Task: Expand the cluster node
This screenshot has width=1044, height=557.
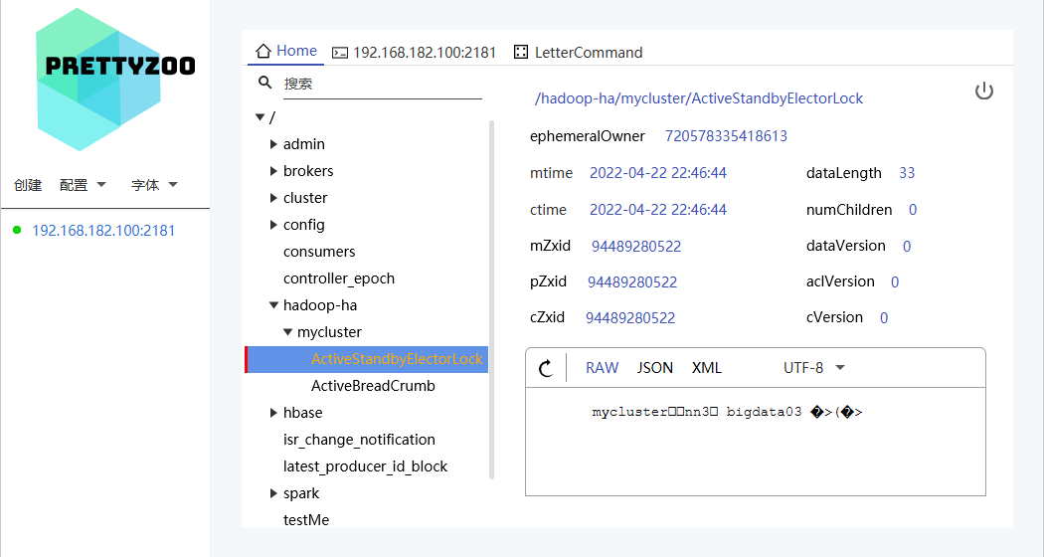Action: [x=273, y=198]
